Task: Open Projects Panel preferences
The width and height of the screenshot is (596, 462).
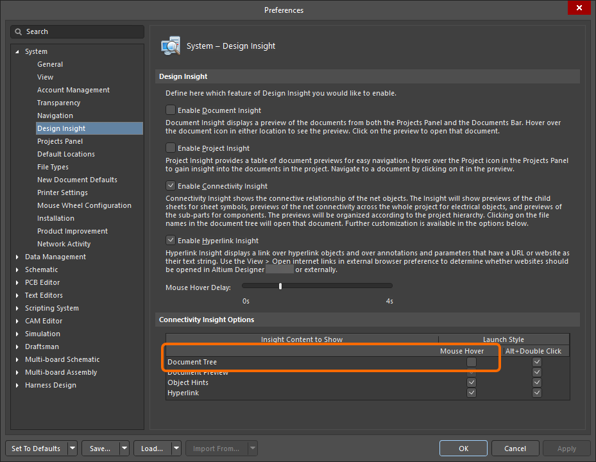Action: pyautogui.click(x=60, y=141)
